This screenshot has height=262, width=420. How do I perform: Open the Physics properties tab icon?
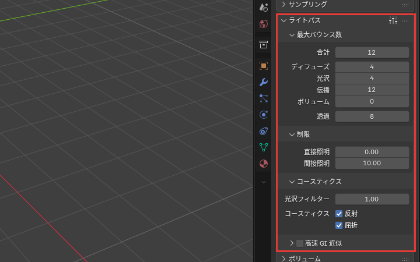pos(264,115)
